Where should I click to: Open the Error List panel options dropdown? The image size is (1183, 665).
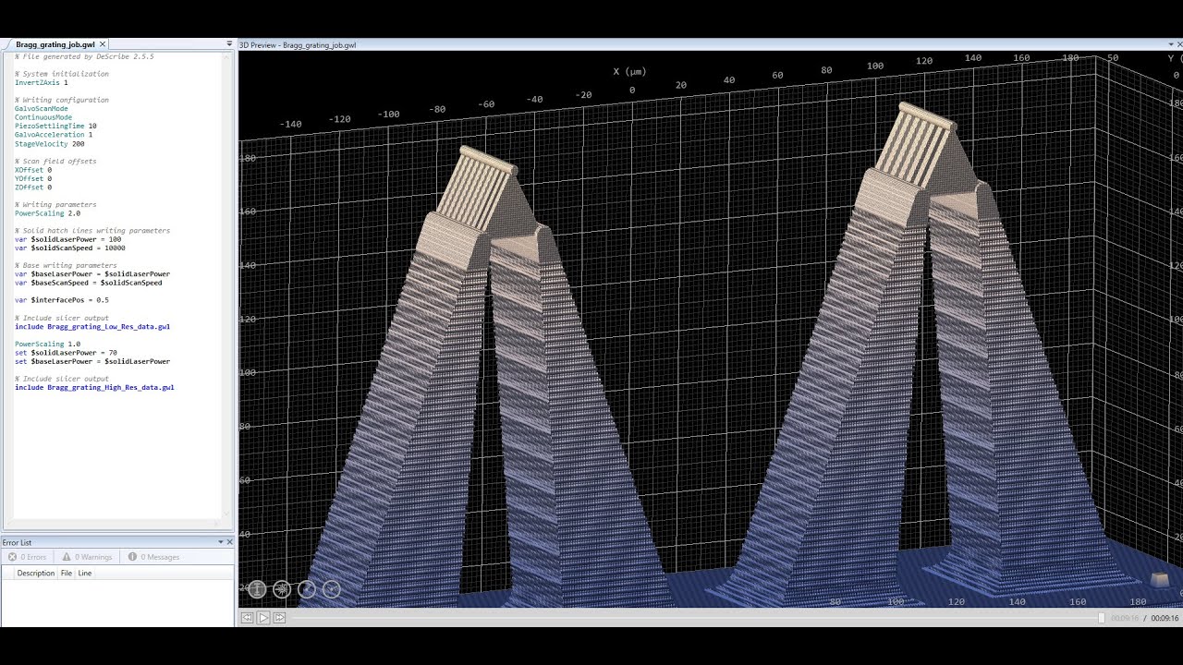pyautogui.click(x=221, y=542)
